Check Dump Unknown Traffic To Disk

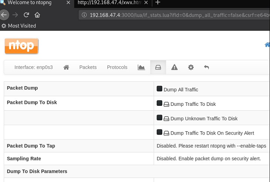160,118
